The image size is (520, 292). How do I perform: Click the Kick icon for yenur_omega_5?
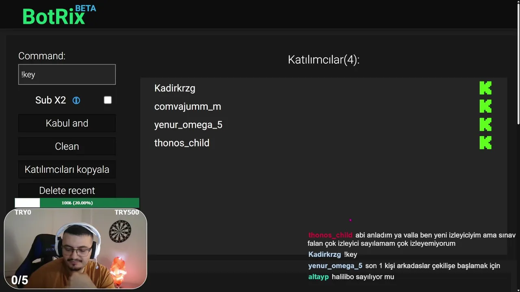point(485,125)
